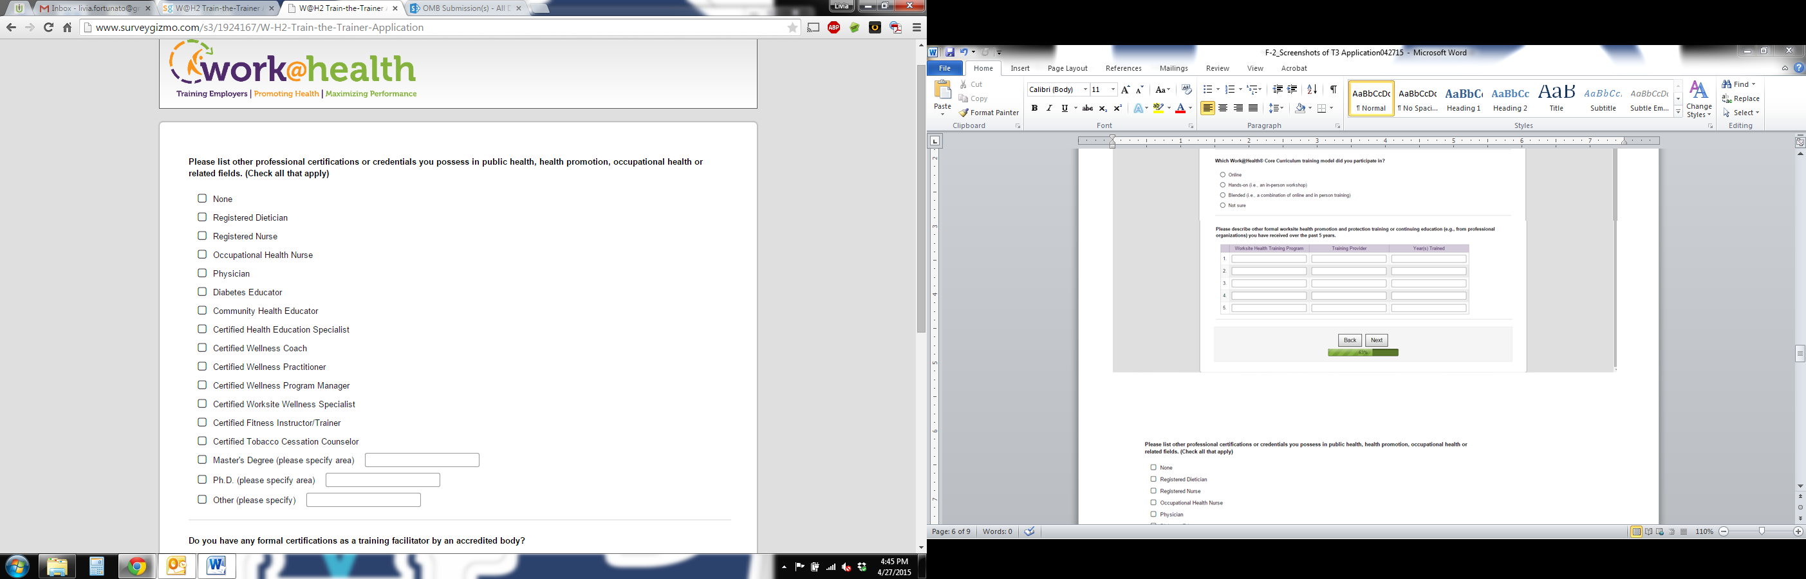The height and width of the screenshot is (579, 1806).
Task: Switch to Full Screen Reading view
Action: tap(1648, 532)
